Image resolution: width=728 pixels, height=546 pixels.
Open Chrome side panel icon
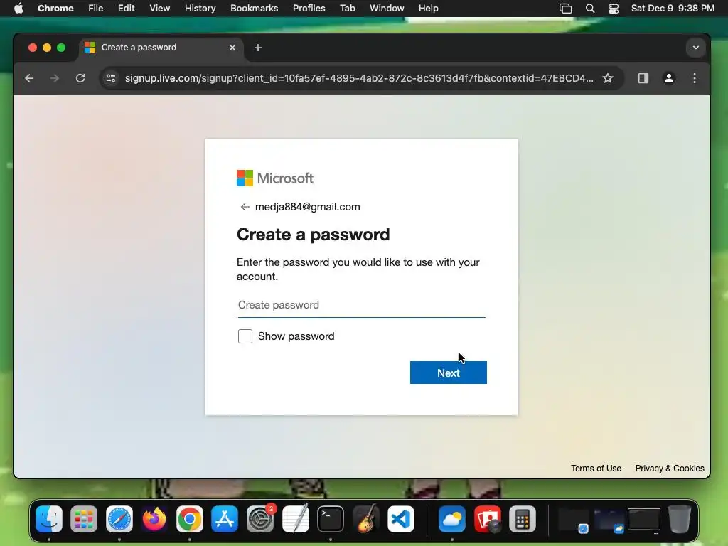pyautogui.click(x=643, y=78)
